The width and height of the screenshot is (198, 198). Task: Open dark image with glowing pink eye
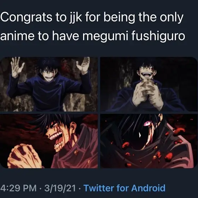(147, 141)
